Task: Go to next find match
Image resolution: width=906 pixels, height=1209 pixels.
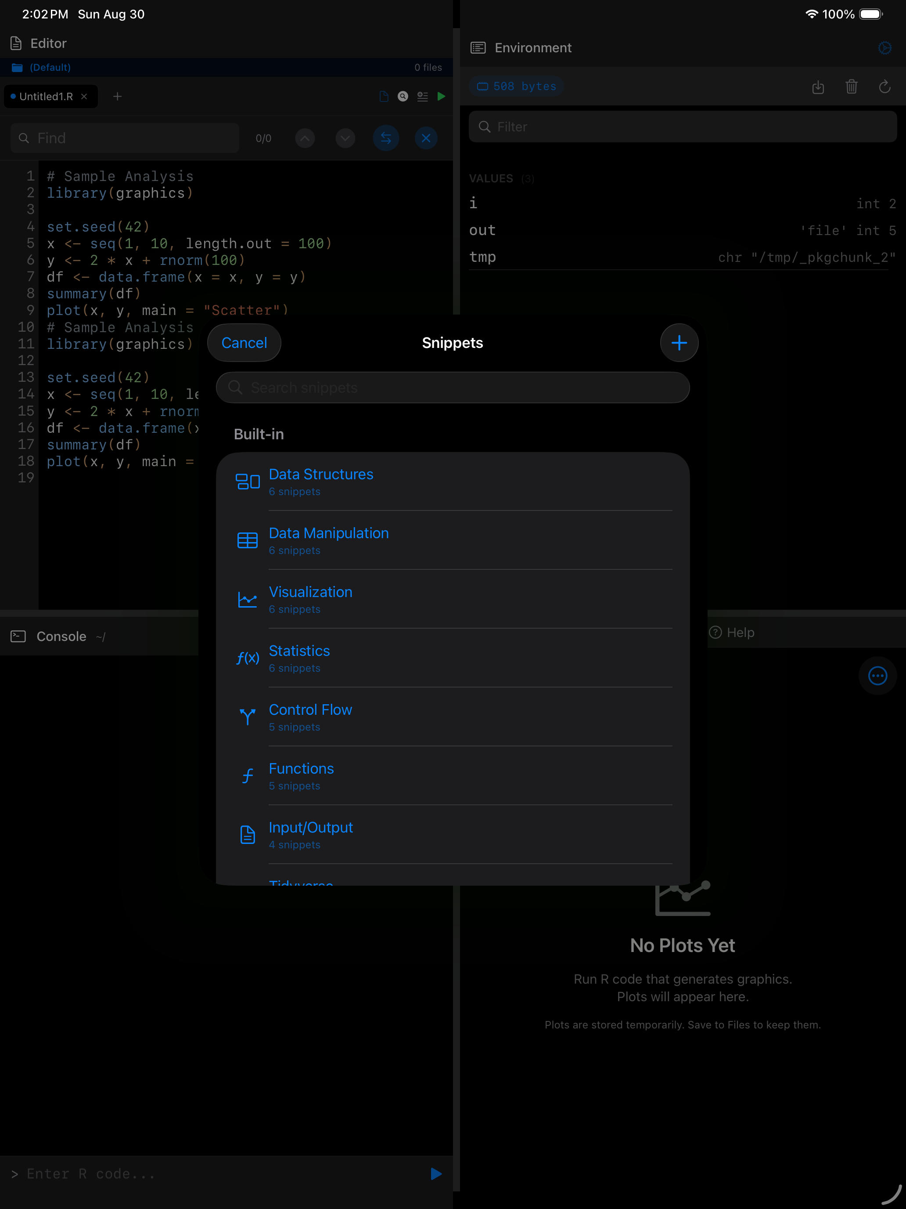Action: (x=345, y=138)
